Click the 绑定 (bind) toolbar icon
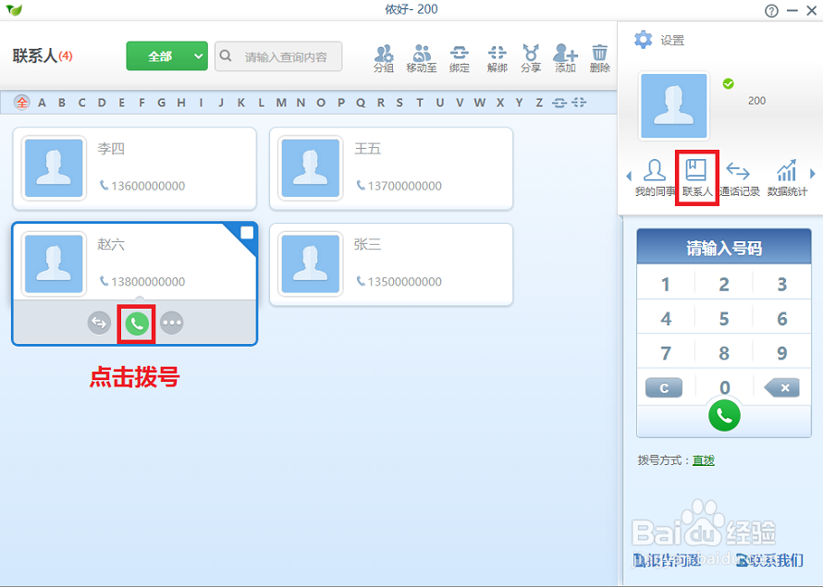This screenshot has height=587, width=823. click(459, 55)
